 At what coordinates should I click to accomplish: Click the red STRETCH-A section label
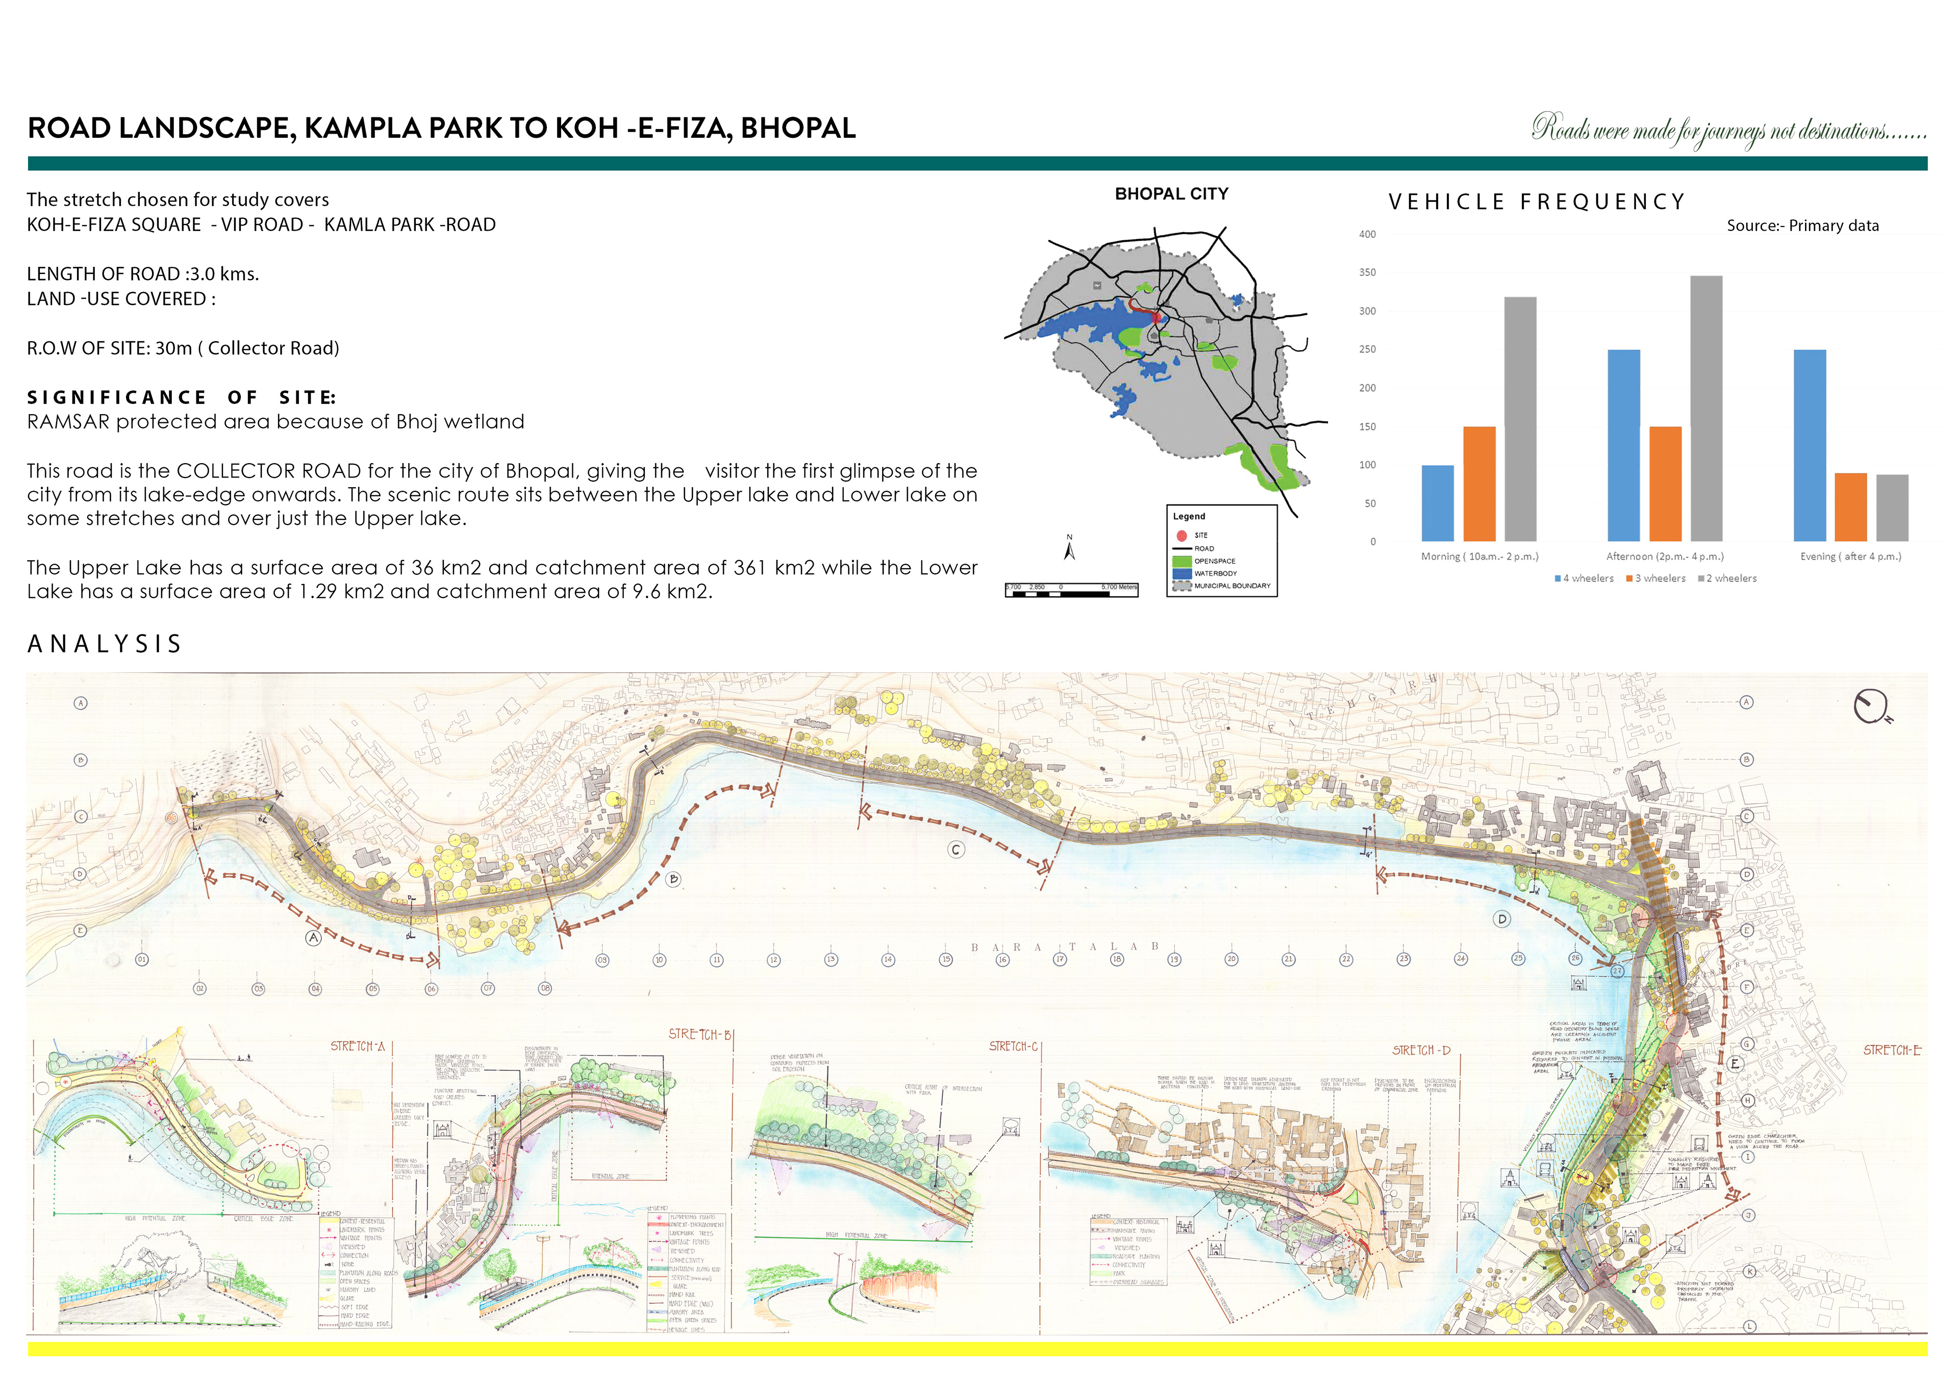[358, 1046]
